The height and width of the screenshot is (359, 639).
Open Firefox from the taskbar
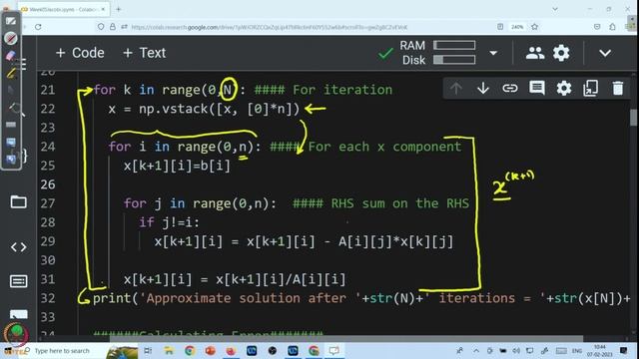tap(231, 351)
